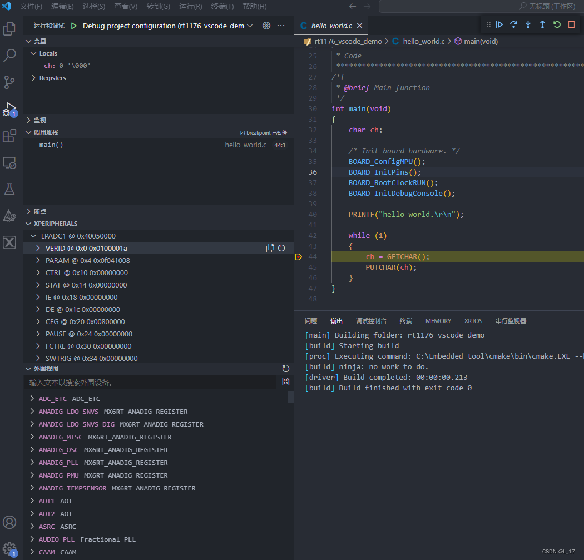The width and height of the screenshot is (584, 560).
Task: Copy the VERID register value icon
Action: point(270,248)
